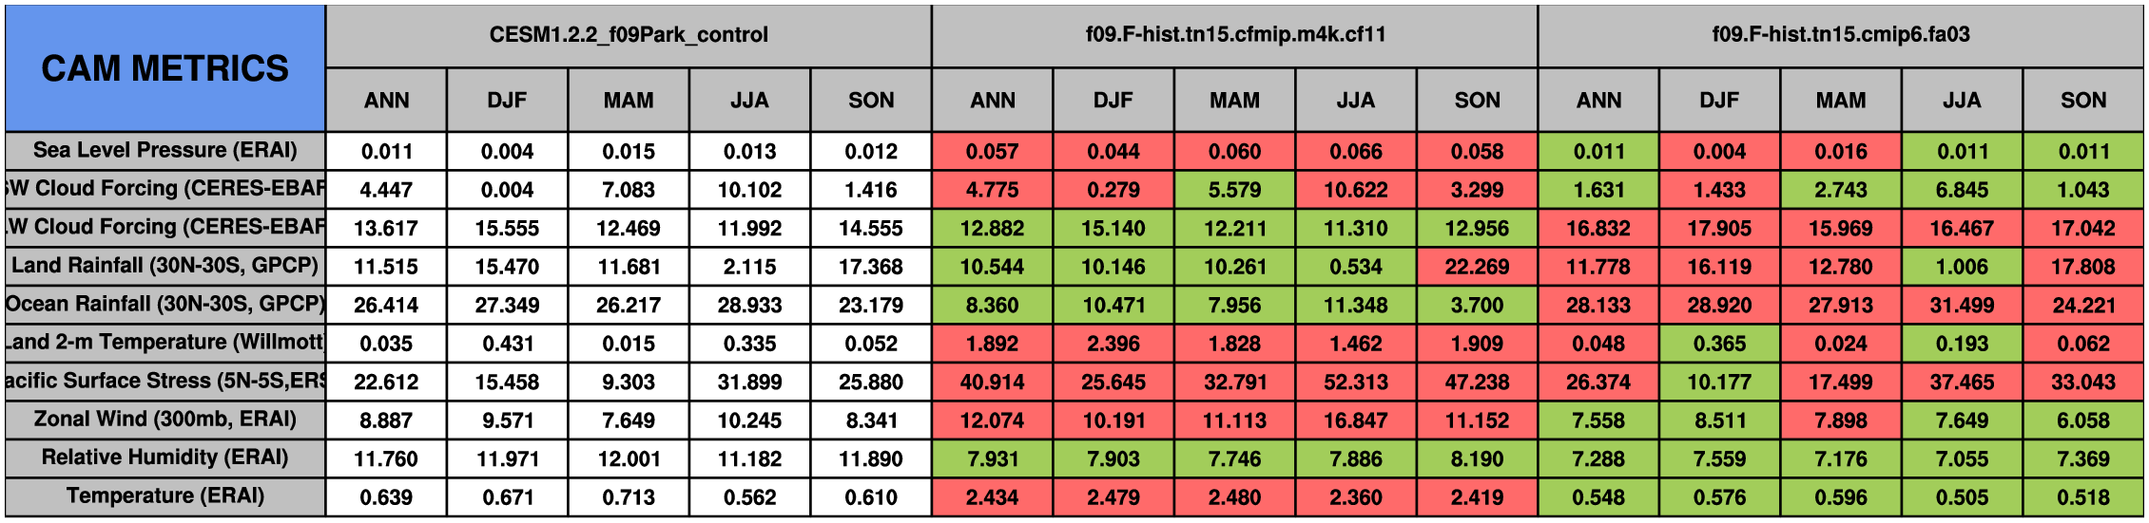Select the CESM1.2.2_f09Park_control column header
Image resolution: width=2149 pixels, height=523 pixels.
click(x=629, y=36)
